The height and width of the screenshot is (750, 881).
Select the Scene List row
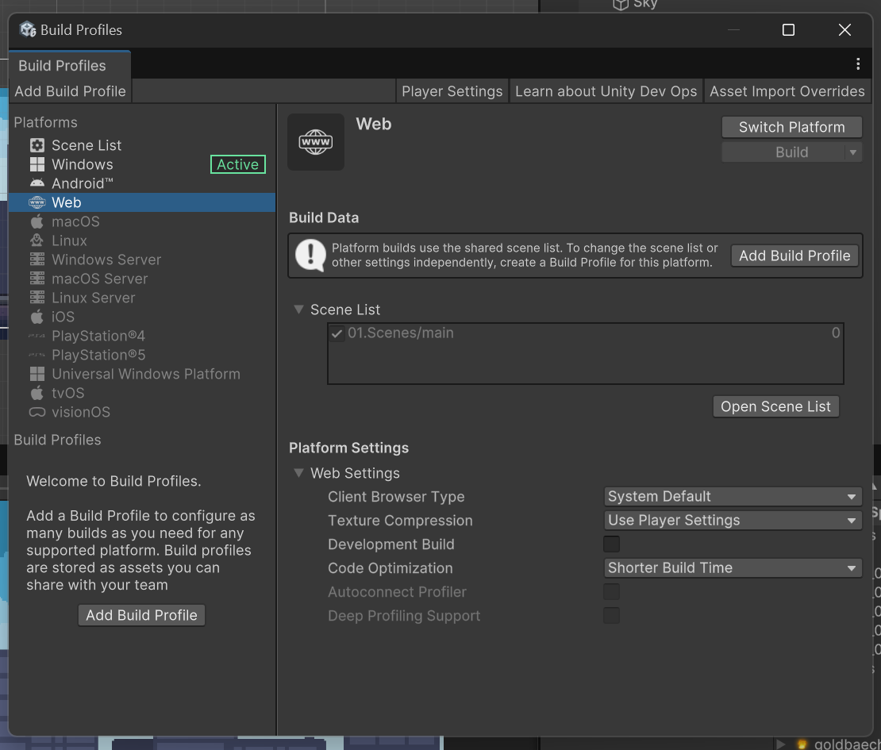click(x=142, y=145)
